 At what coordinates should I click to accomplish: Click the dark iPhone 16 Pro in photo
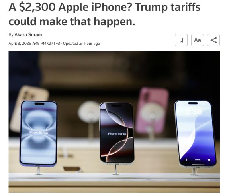click(x=117, y=133)
